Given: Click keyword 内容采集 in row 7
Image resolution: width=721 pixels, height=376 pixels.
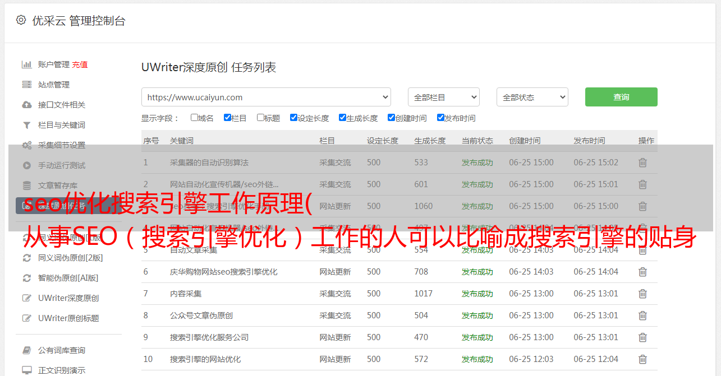Looking at the screenshot, I should (x=186, y=294).
